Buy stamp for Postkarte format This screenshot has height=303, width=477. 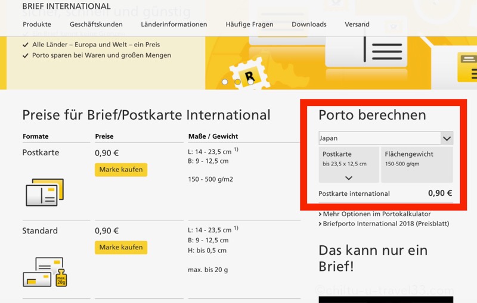(121, 170)
